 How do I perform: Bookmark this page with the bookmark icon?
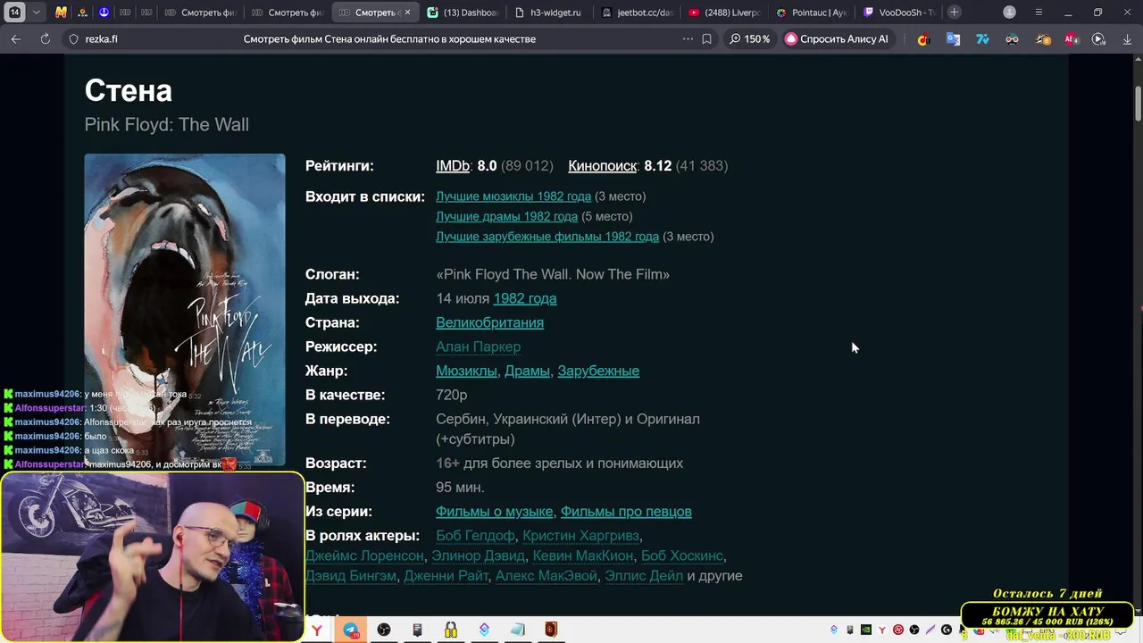tap(706, 39)
